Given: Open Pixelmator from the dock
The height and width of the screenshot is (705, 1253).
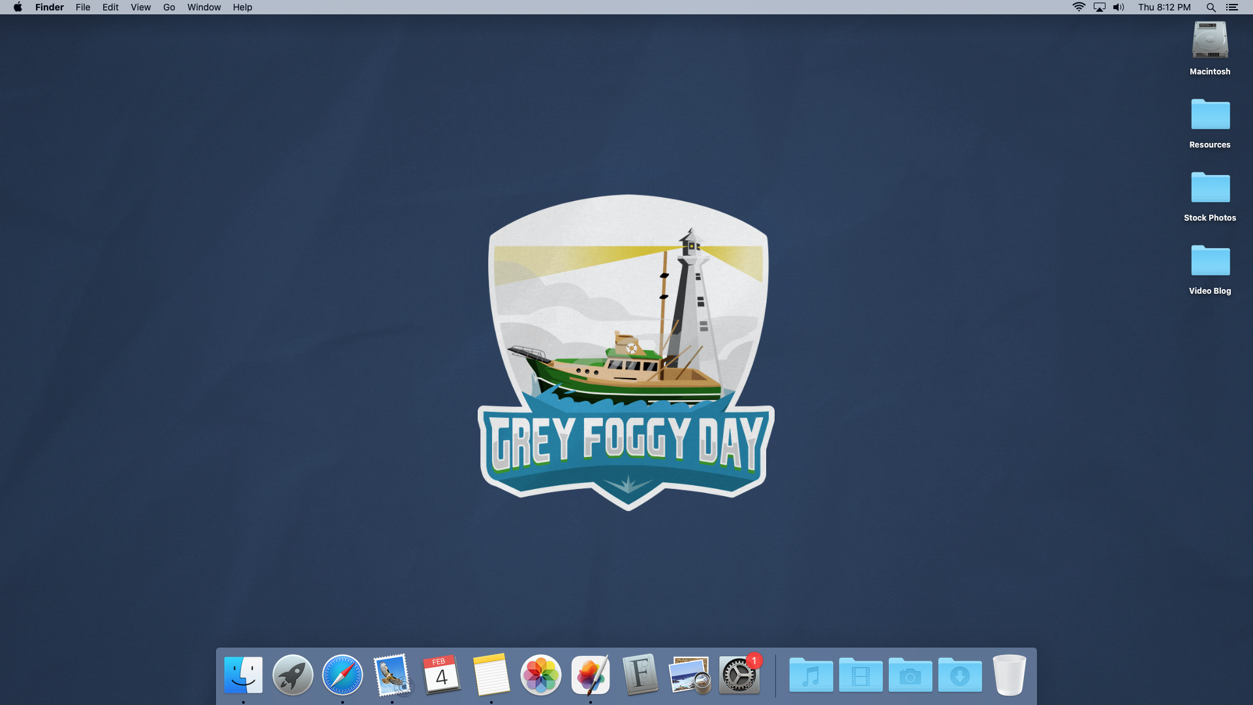Looking at the screenshot, I should coord(590,674).
